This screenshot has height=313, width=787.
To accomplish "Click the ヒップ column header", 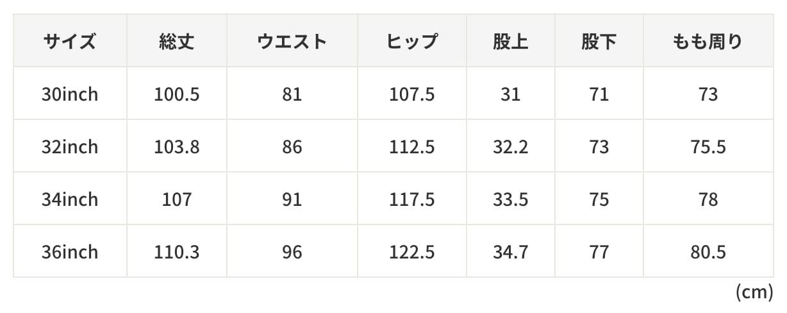I will coord(411,42).
